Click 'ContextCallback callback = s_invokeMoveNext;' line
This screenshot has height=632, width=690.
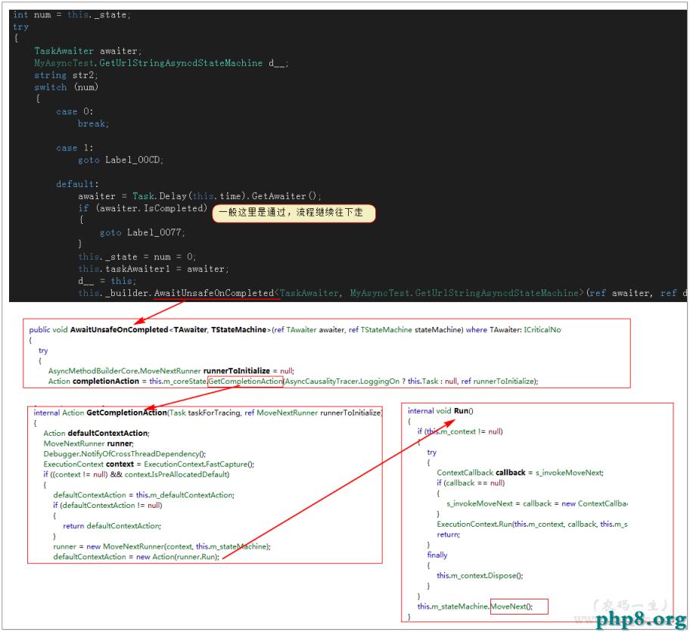coord(520,473)
